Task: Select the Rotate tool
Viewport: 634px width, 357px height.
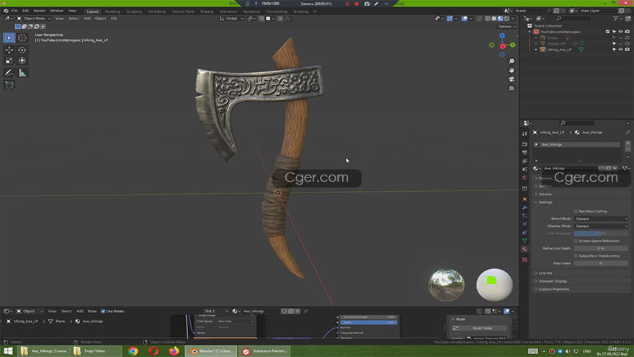Action: click(x=22, y=50)
